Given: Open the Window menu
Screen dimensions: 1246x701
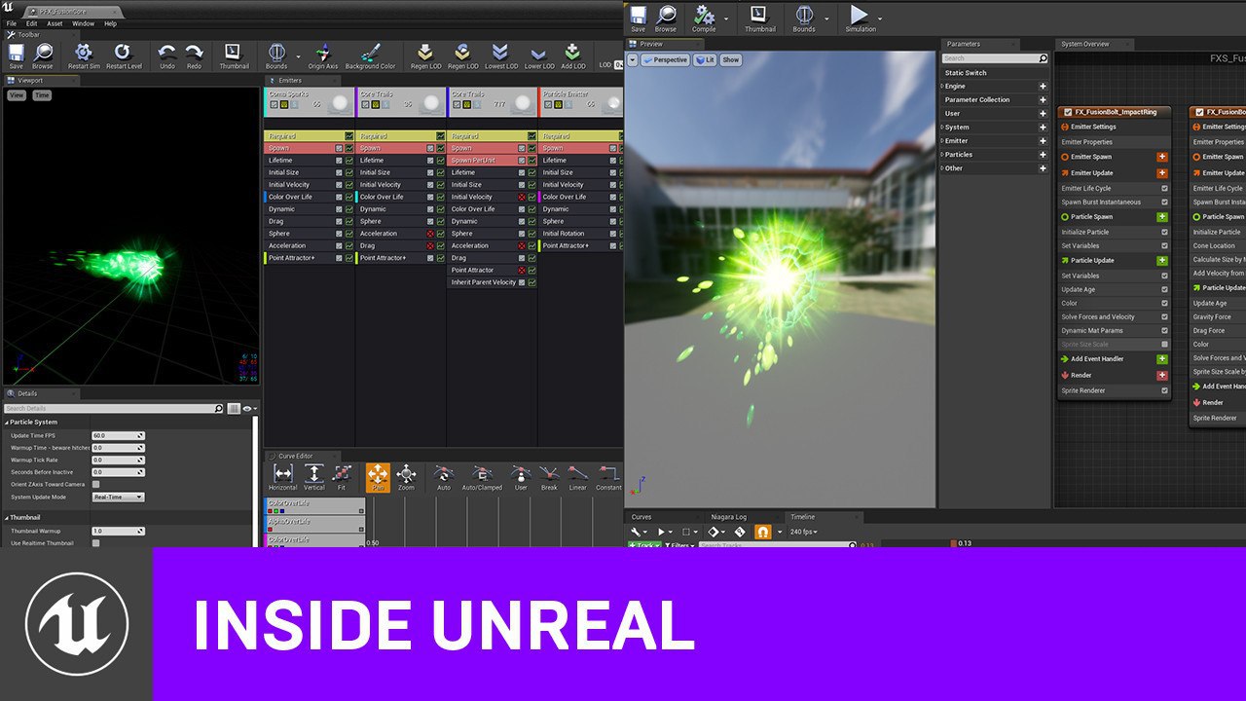Looking at the screenshot, I should tap(84, 23).
